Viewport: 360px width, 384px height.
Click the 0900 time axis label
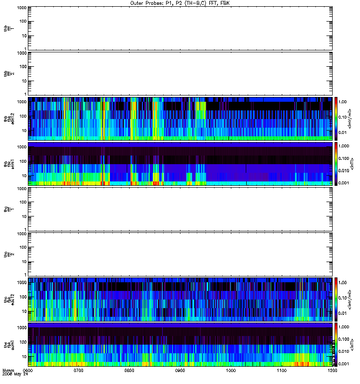180,370
